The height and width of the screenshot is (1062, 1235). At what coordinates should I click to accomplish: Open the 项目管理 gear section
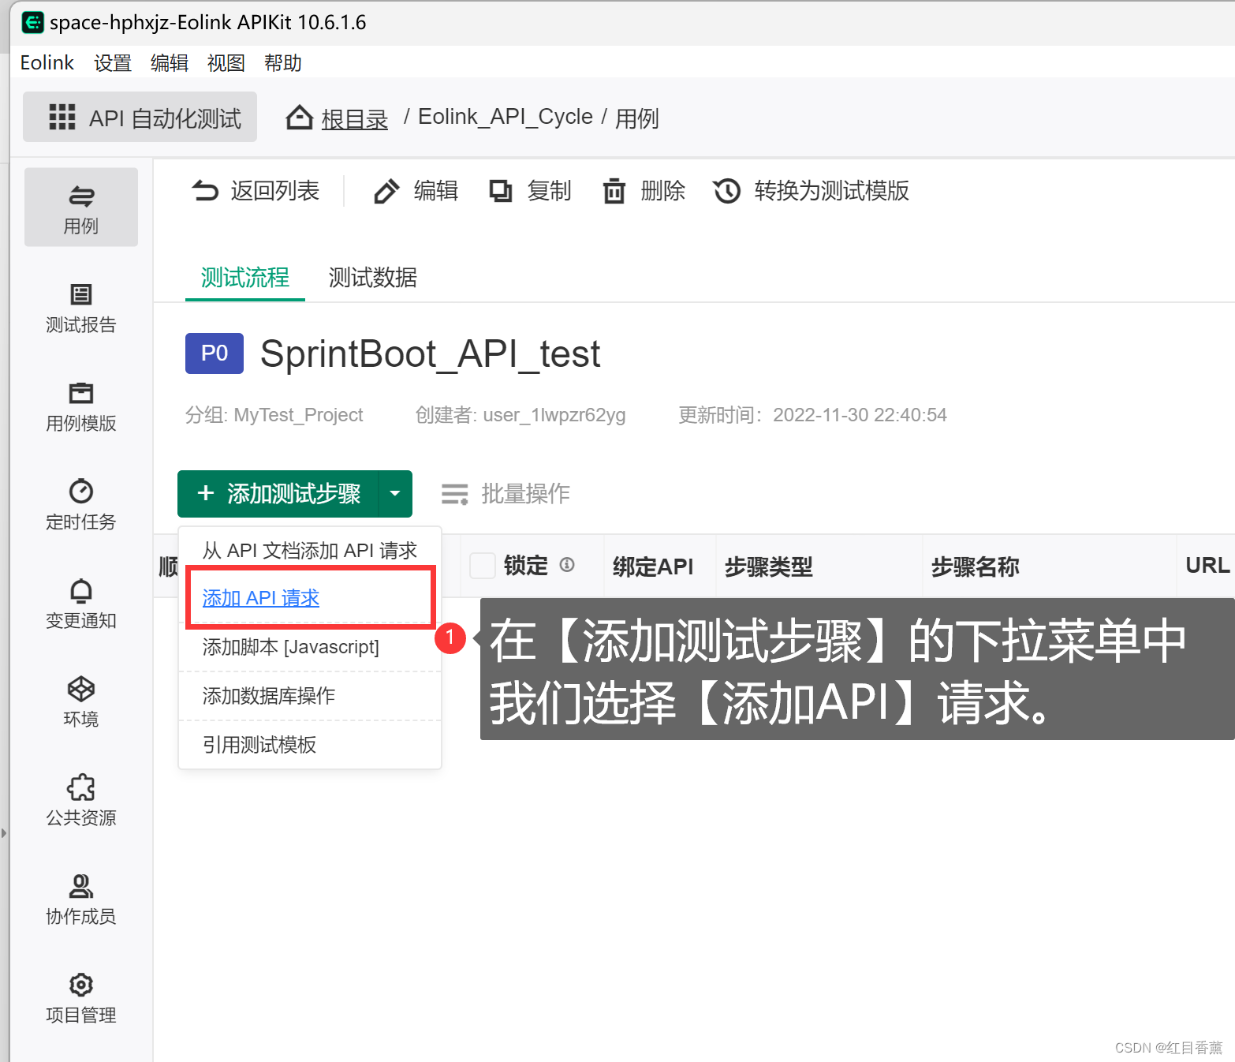(81, 998)
